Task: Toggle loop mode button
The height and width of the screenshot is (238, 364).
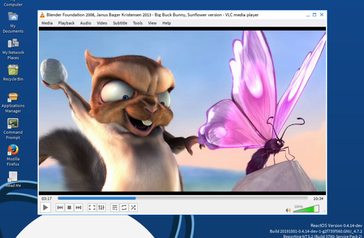Action: pyautogui.click(x=124, y=208)
